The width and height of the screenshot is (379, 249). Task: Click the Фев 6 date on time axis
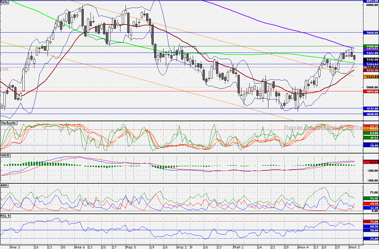point(80,247)
